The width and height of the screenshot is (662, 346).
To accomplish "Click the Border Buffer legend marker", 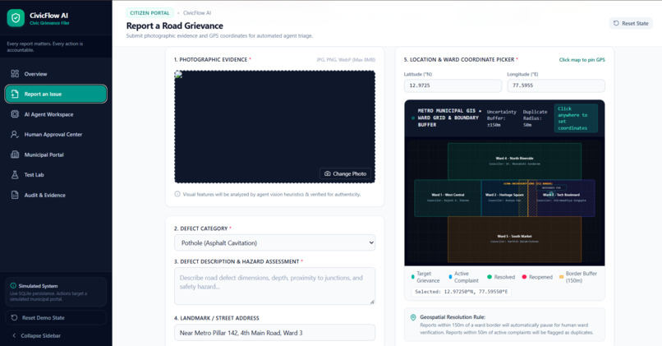I will 561,277.
